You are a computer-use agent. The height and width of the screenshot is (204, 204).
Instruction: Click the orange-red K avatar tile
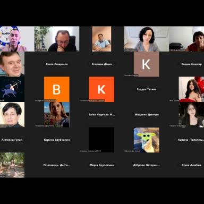coord(101,89)
